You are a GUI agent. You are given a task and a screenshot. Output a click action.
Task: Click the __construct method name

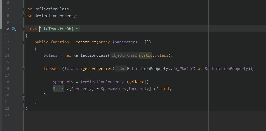pos(84,42)
